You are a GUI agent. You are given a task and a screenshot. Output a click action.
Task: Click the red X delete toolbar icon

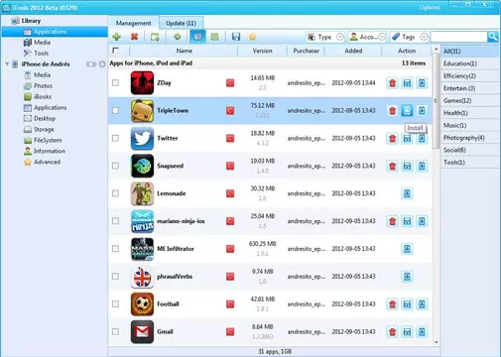pyautogui.click(x=134, y=37)
